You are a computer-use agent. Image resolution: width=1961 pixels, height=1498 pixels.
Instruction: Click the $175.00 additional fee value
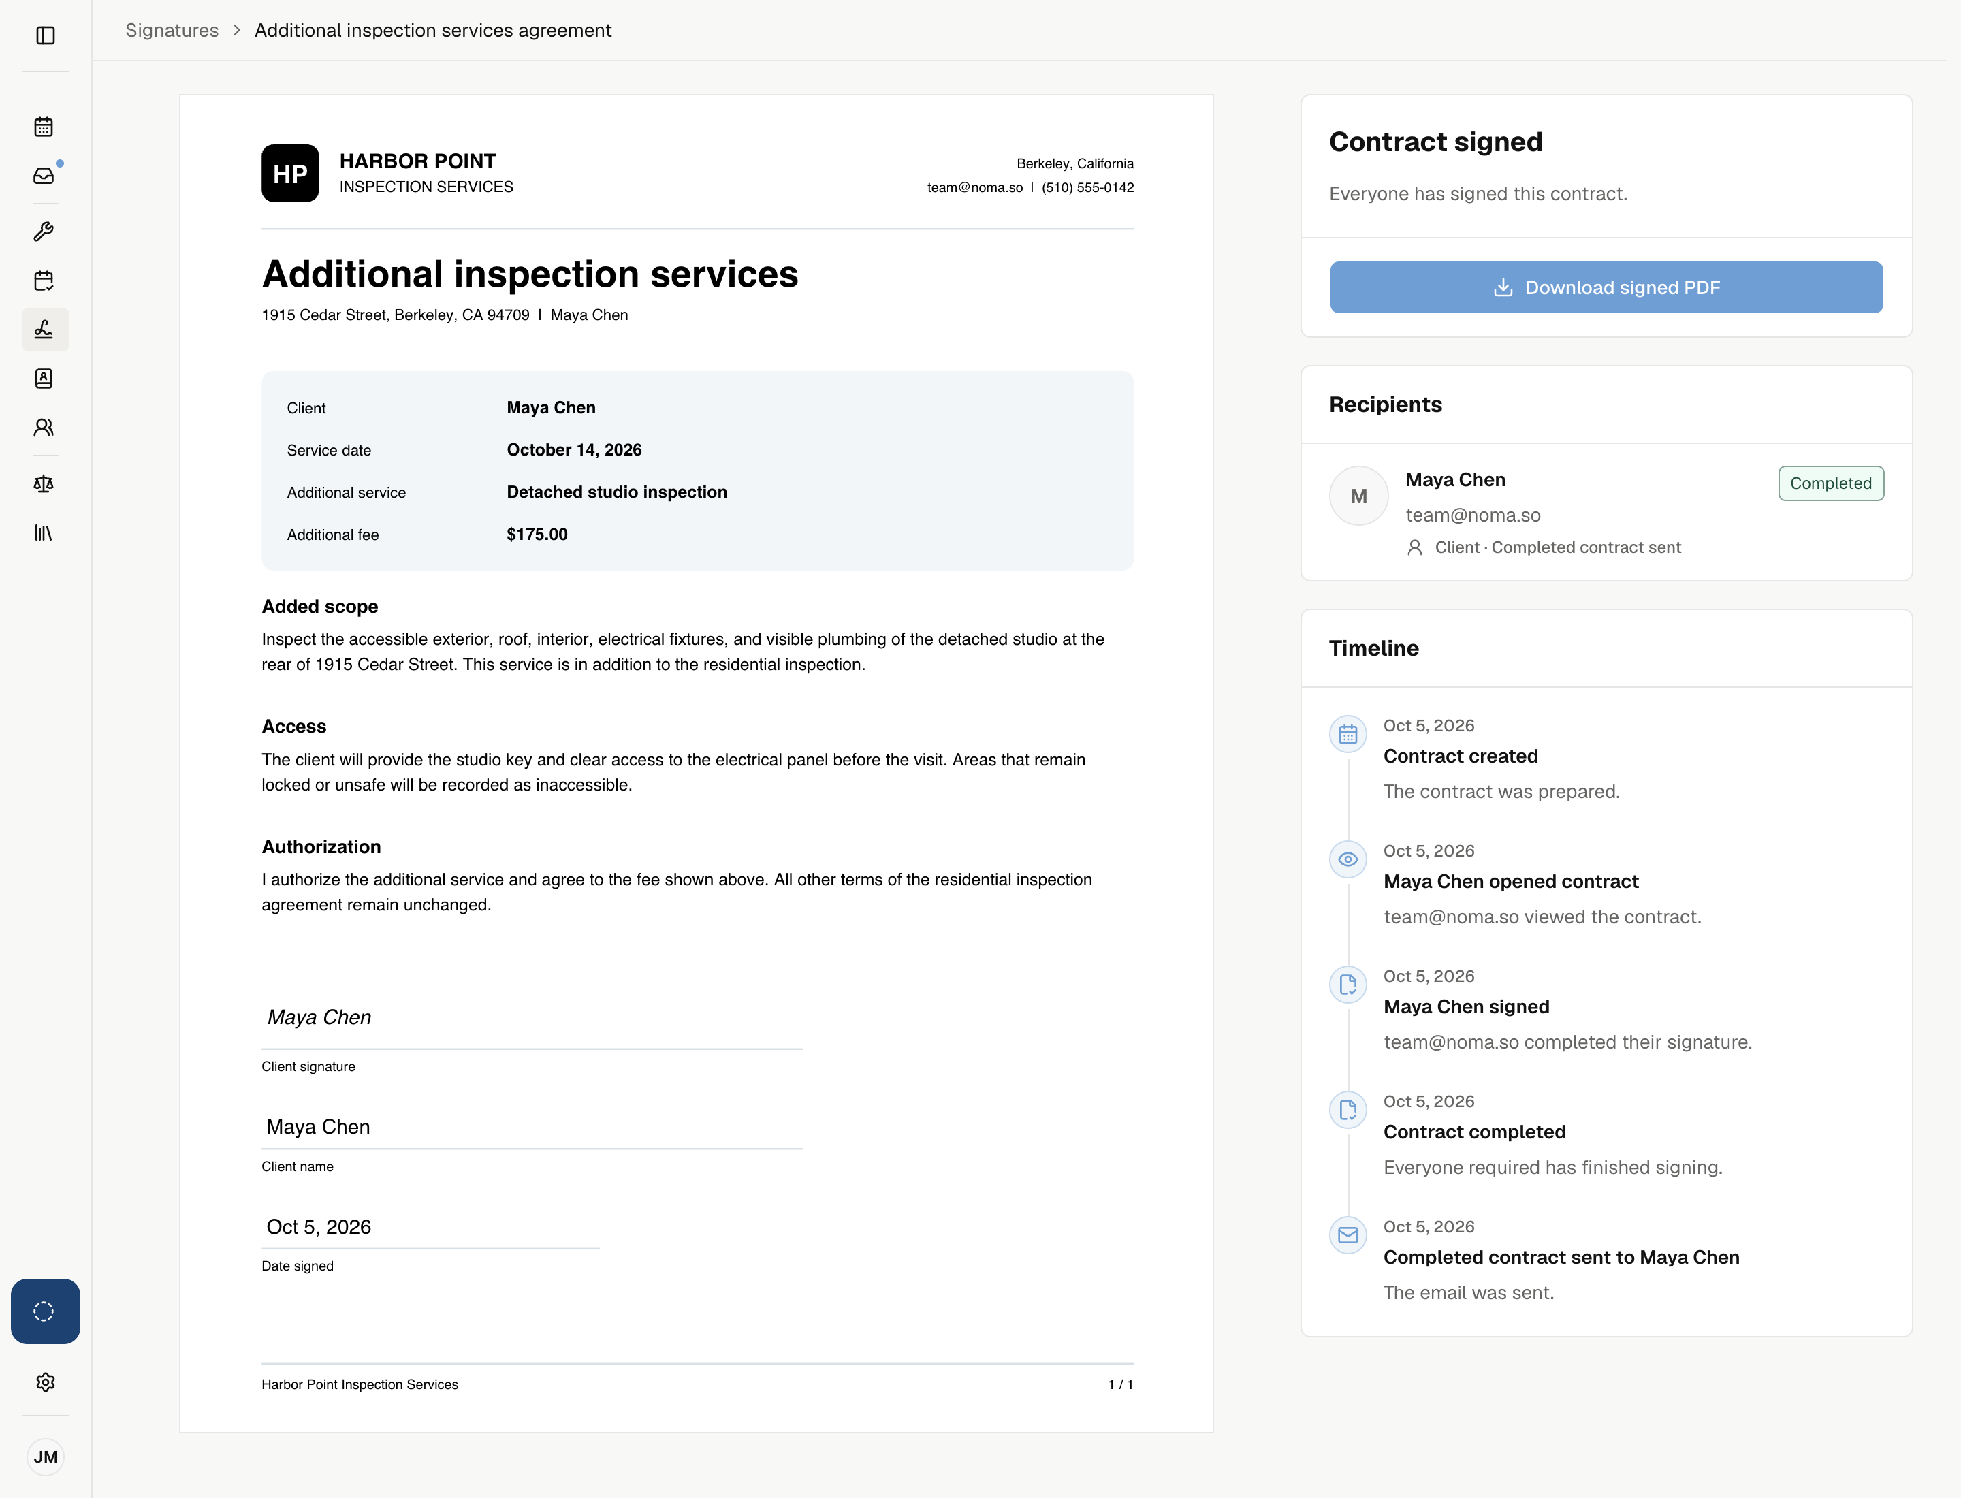pyautogui.click(x=537, y=534)
